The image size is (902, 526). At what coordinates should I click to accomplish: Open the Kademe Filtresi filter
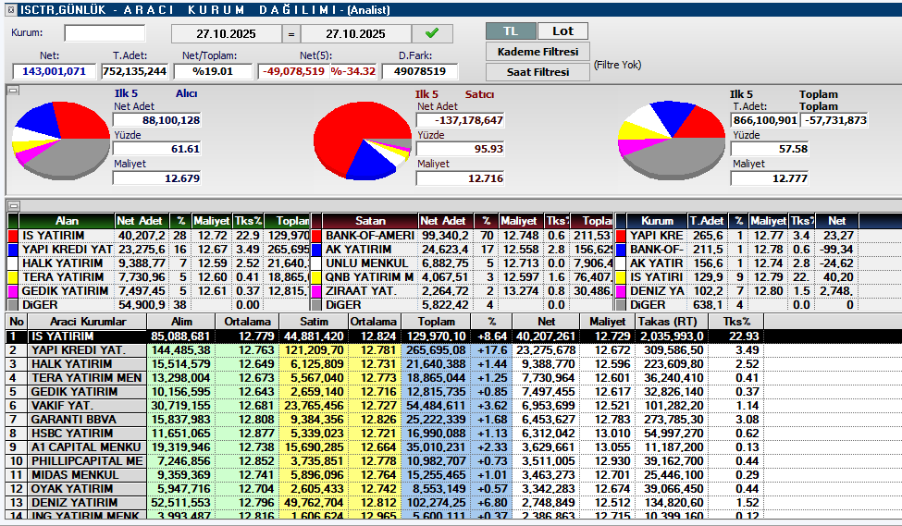click(x=537, y=52)
